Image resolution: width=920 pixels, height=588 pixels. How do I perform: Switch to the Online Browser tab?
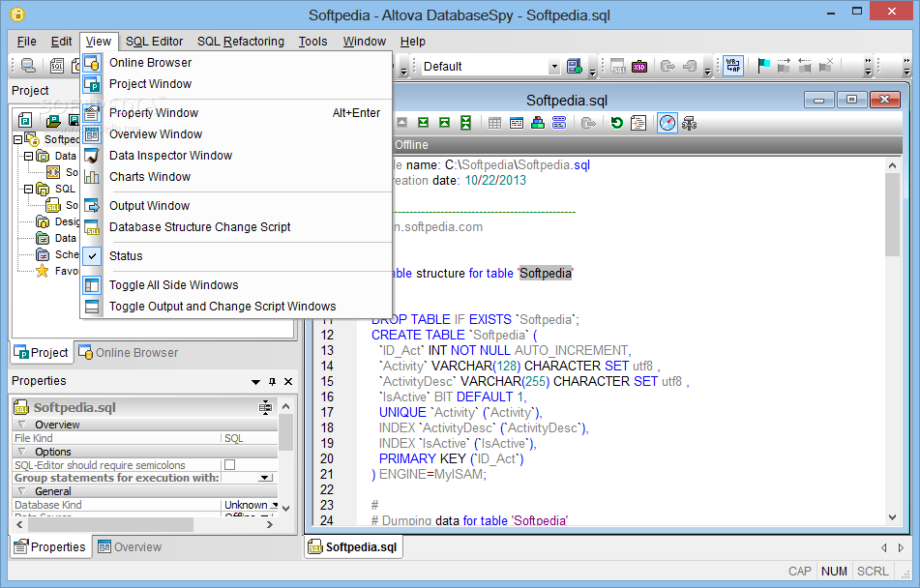click(129, 353)
